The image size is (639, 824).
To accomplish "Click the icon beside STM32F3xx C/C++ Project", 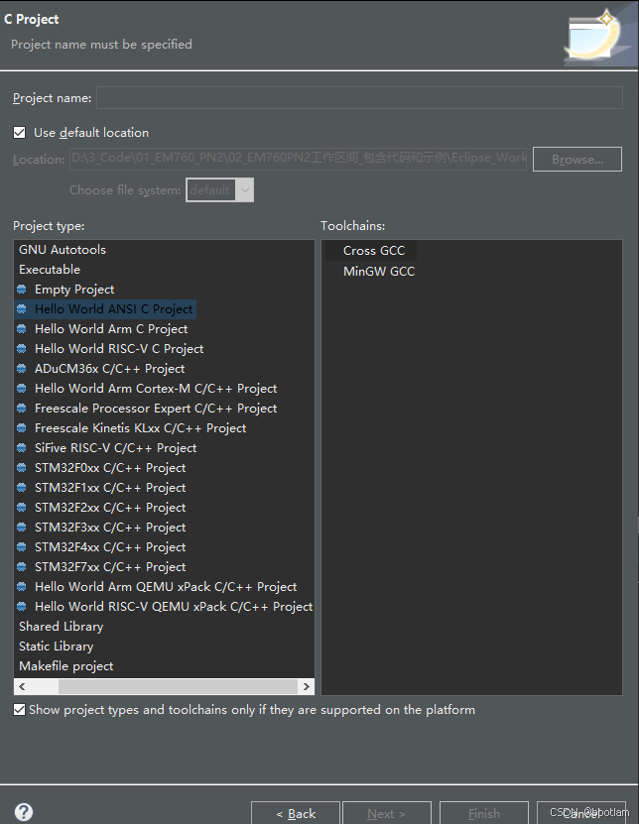I will [x=22, y=528].
